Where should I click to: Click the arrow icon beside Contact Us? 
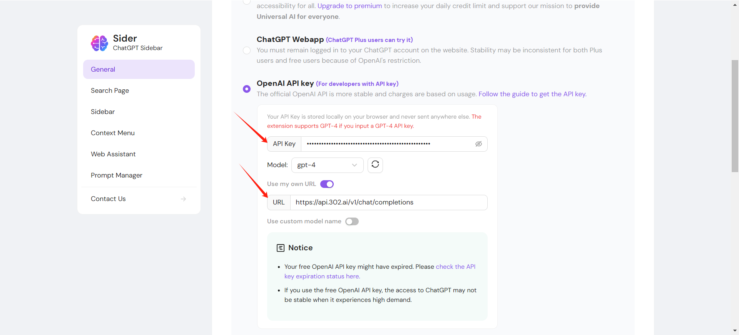183,199
